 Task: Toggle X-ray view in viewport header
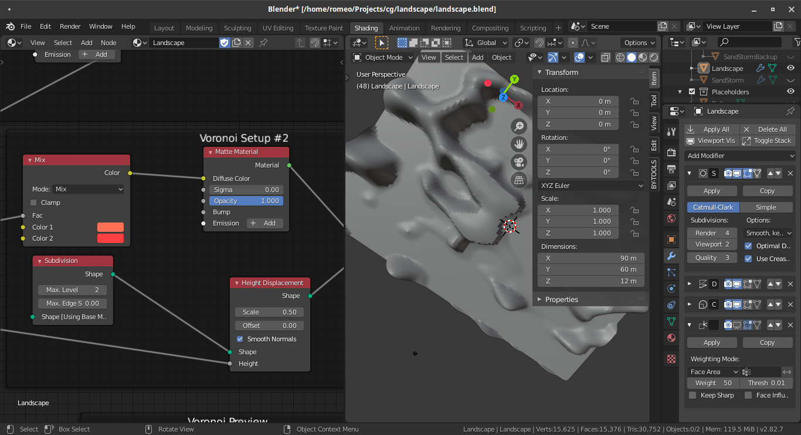(605, 57)
